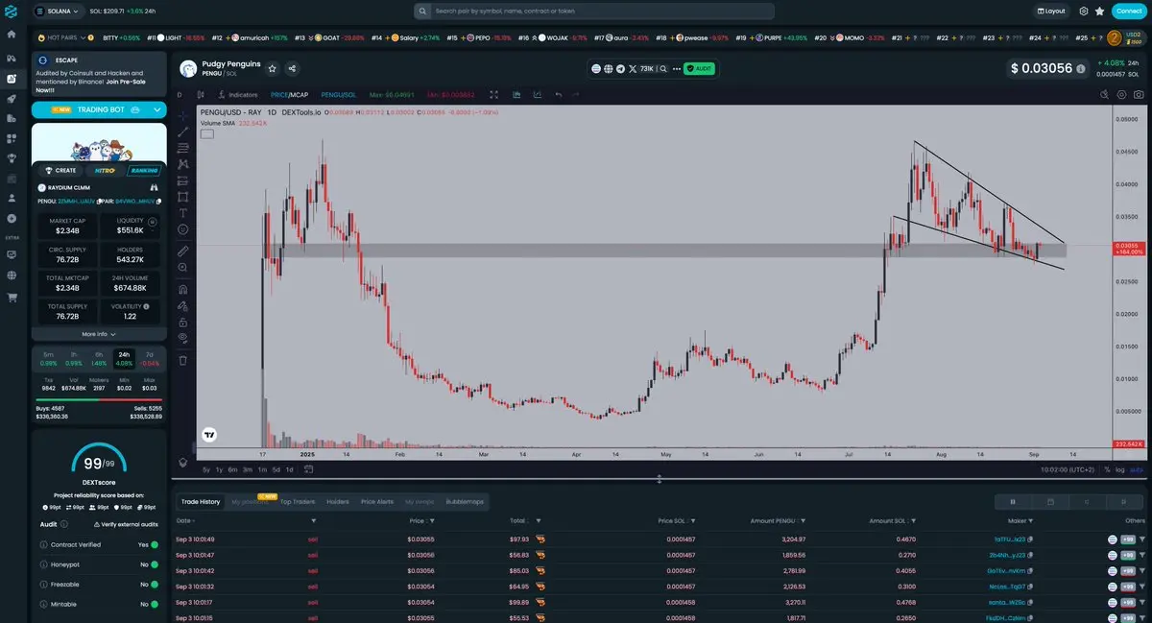Open favorites via top bar star

pos(1099,11)
